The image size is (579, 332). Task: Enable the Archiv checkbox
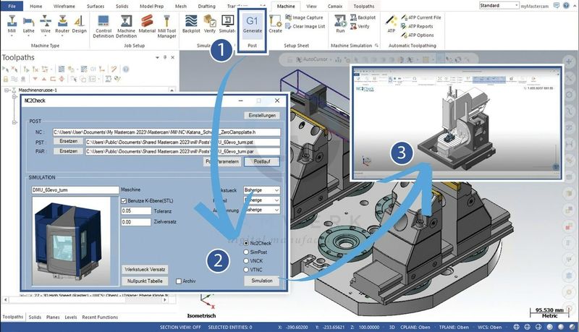[179, 281]
